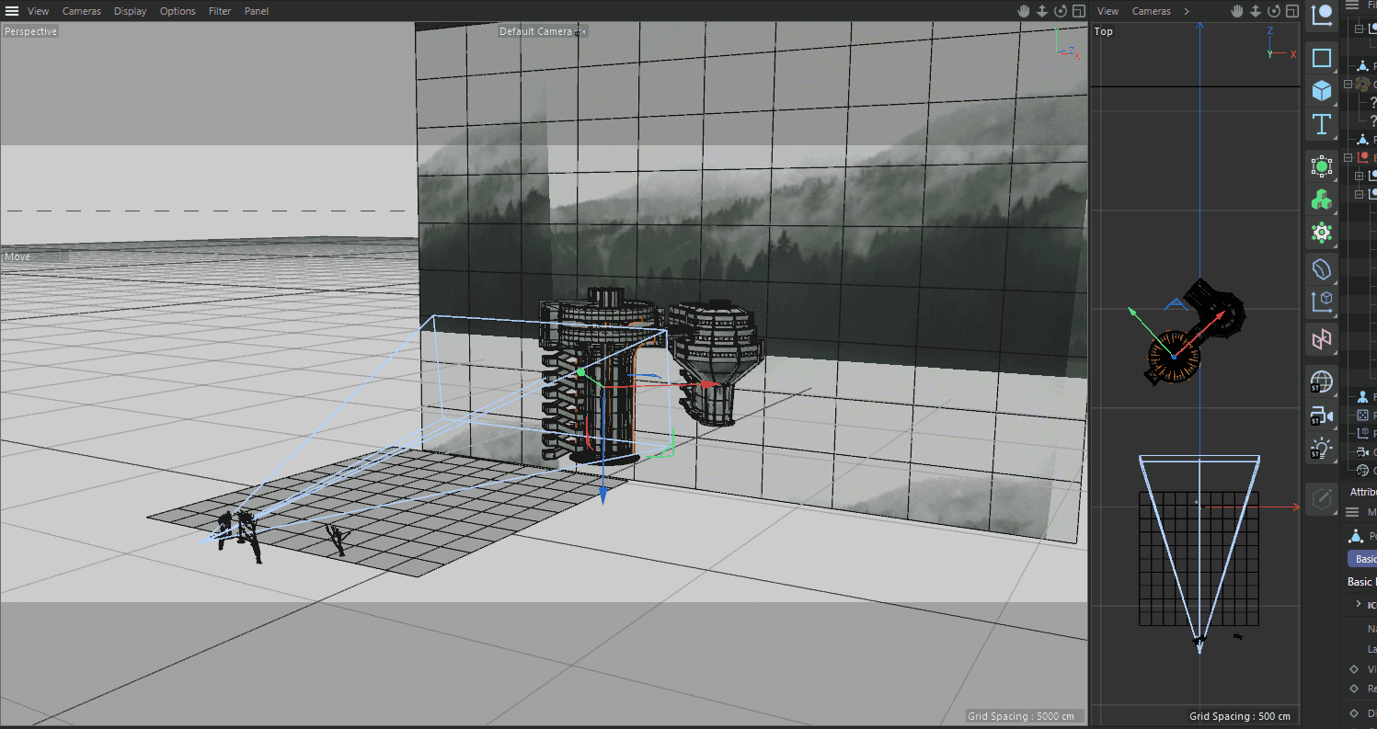Collapse the red-icon object node
This screenshot has width=1377, height=729.
pos(1348,157)
